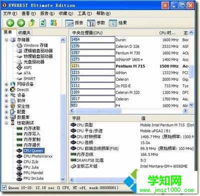
Task: Select the ASPI tree item
Action: 24,68
